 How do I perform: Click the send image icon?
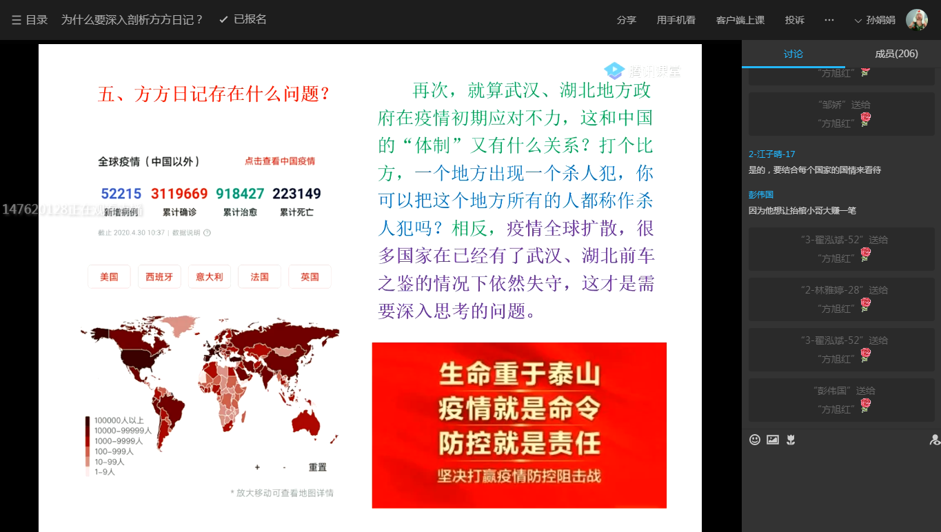pos(773,440)
